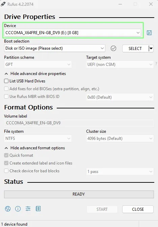Open the File system NTFS dropdown

click(x=38, y=138)
